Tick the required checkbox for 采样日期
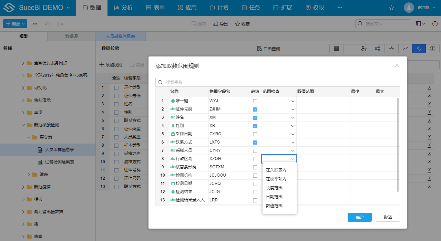The height and width of the screenshot is (241, 441). point(255,134)
